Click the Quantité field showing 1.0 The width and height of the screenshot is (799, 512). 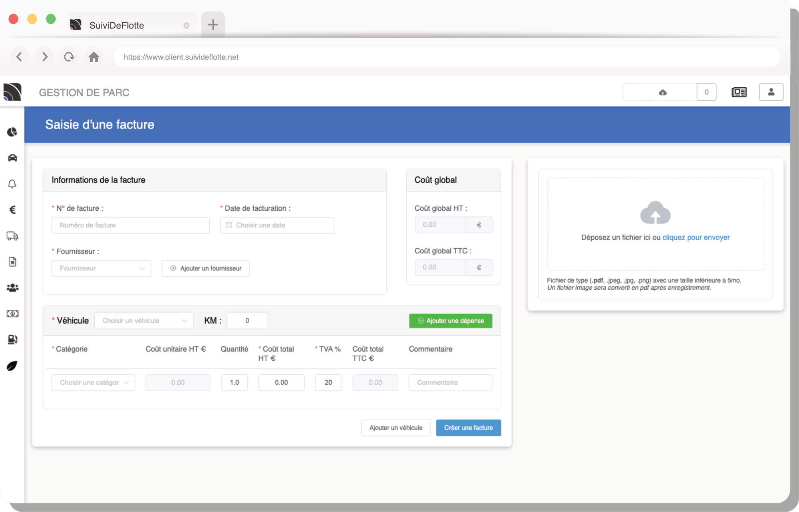[235, 382]
